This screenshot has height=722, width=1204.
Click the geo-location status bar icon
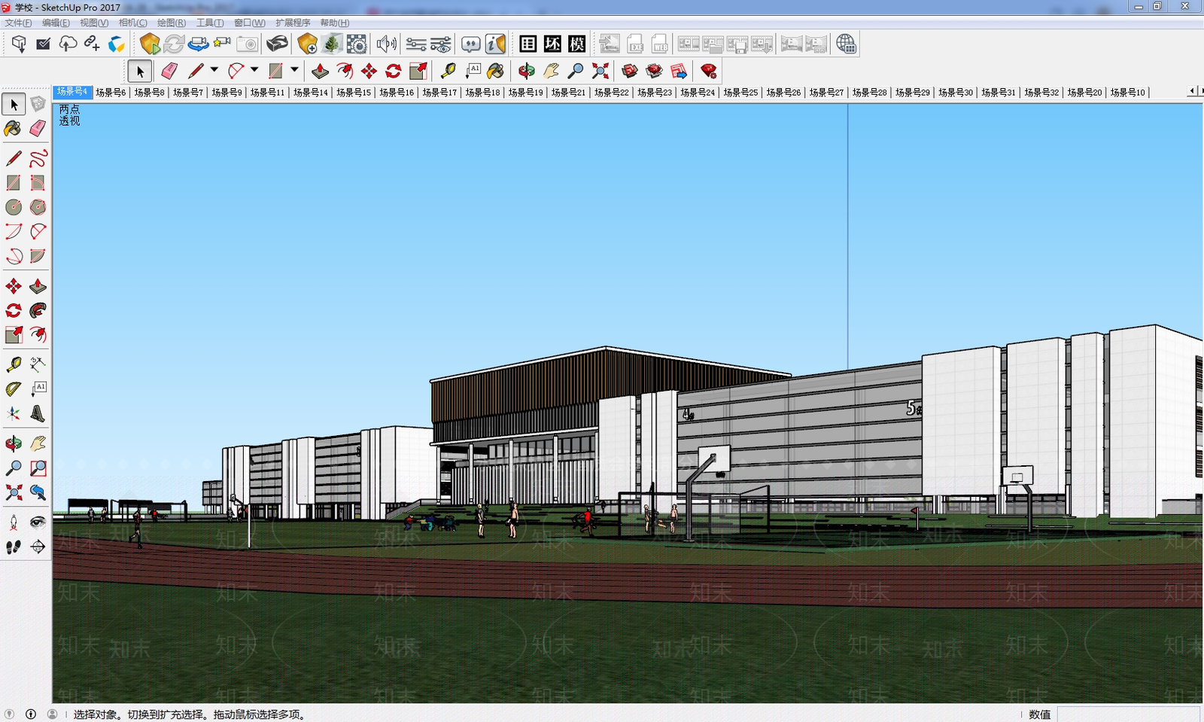coord(9,714)
